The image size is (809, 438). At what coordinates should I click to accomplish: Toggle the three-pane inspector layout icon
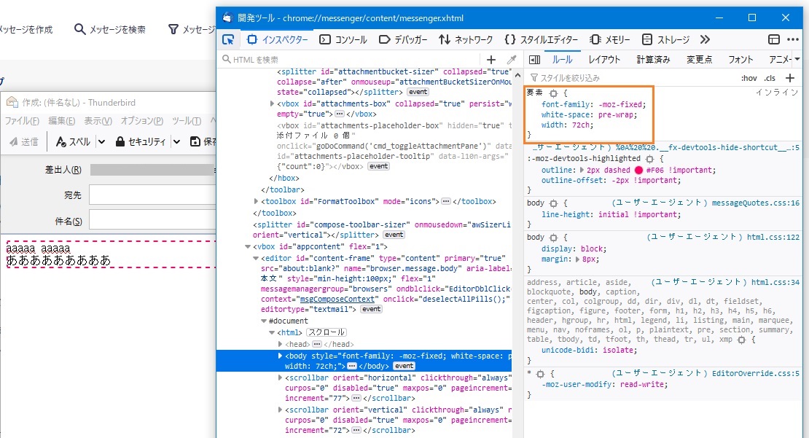534,60
